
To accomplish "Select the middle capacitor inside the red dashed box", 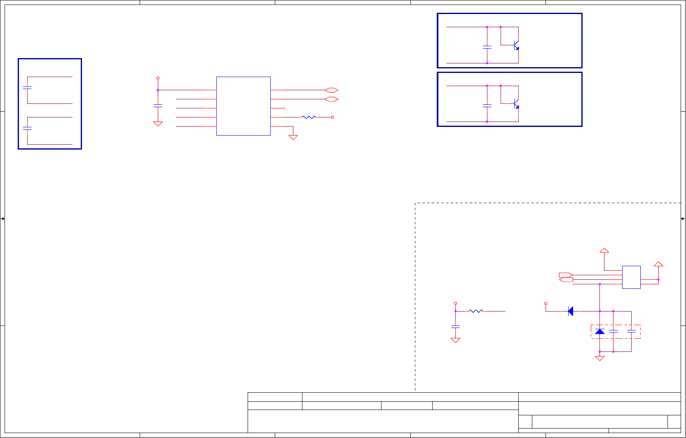I will 613,331.
